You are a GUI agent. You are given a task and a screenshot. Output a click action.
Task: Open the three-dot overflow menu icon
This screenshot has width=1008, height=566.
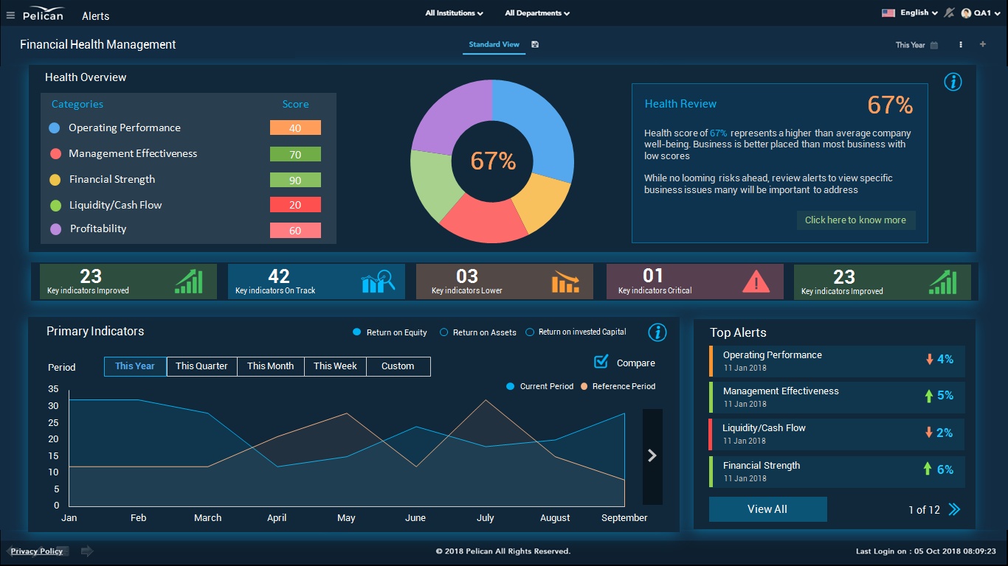tap(960, 45)
